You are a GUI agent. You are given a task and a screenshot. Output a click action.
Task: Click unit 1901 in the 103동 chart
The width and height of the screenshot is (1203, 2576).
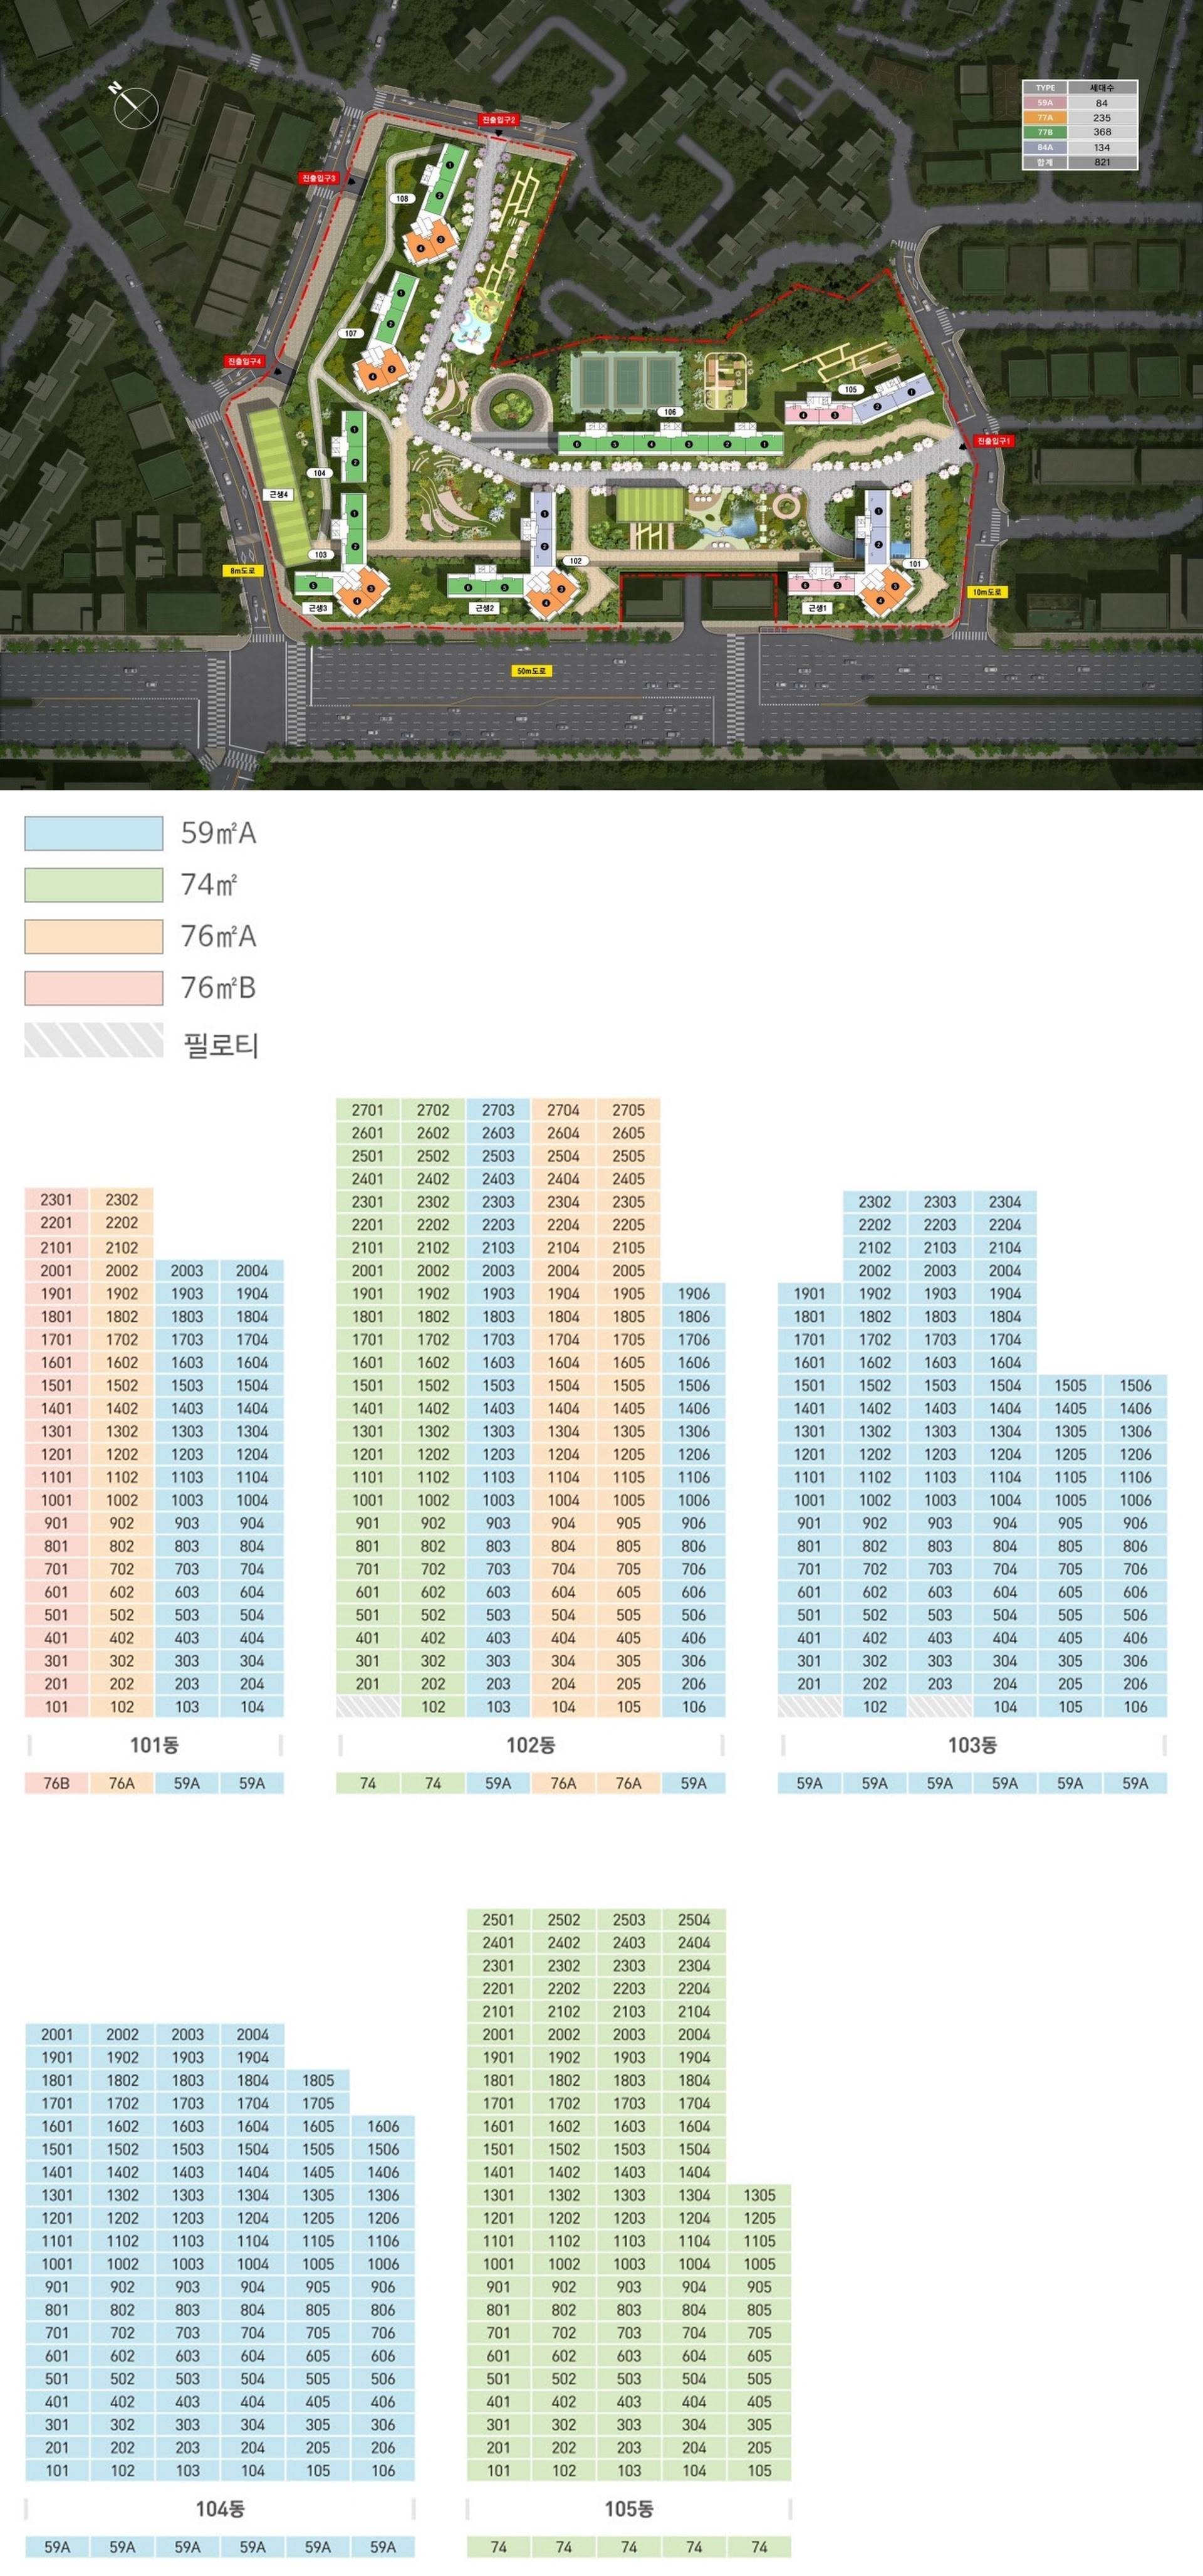tap(810, 1293)
